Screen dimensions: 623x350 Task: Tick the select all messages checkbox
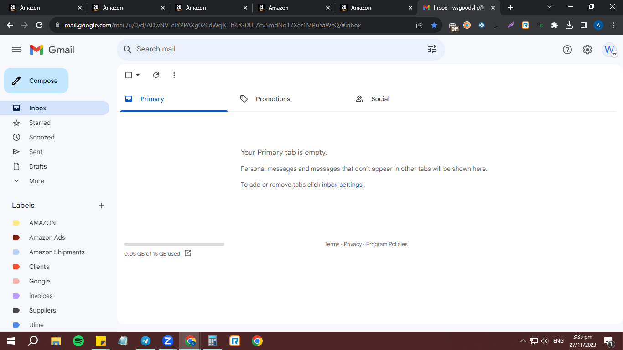point(129,75)
